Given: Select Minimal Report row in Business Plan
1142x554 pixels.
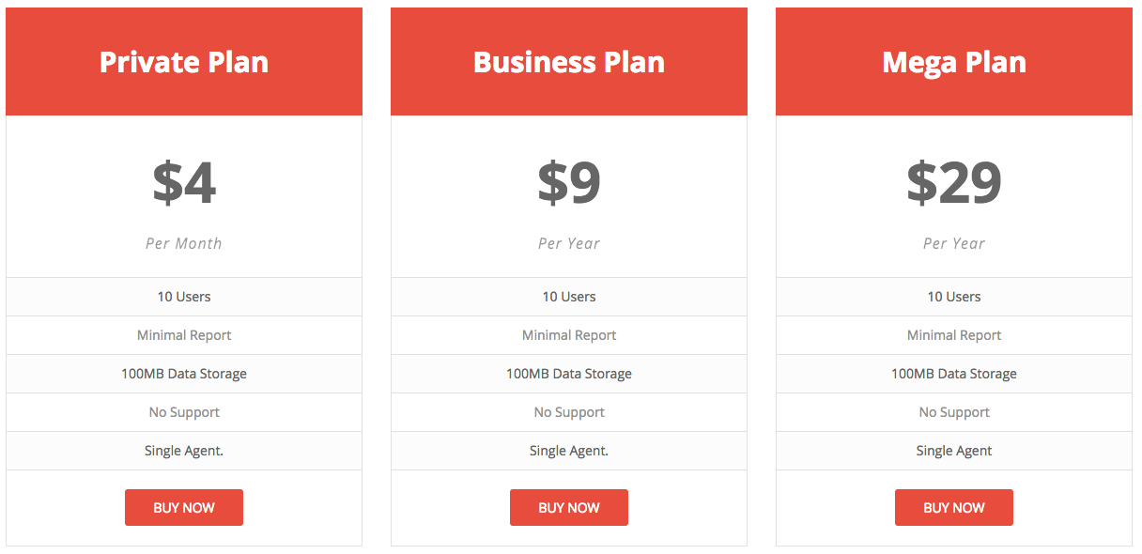Looking at the screenshot, I should click(569, 335).
